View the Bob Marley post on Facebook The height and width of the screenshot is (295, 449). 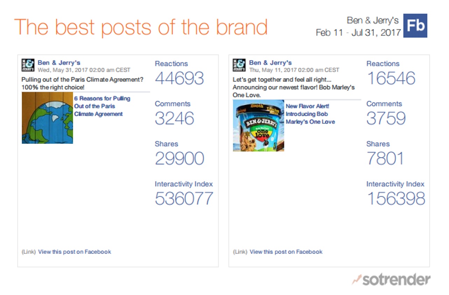click(x=286, y=252)
